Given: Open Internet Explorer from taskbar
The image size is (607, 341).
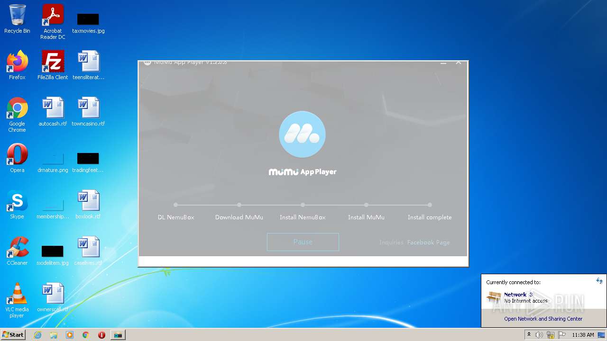Looking at the screenshot, I should (x=37, y=335).
